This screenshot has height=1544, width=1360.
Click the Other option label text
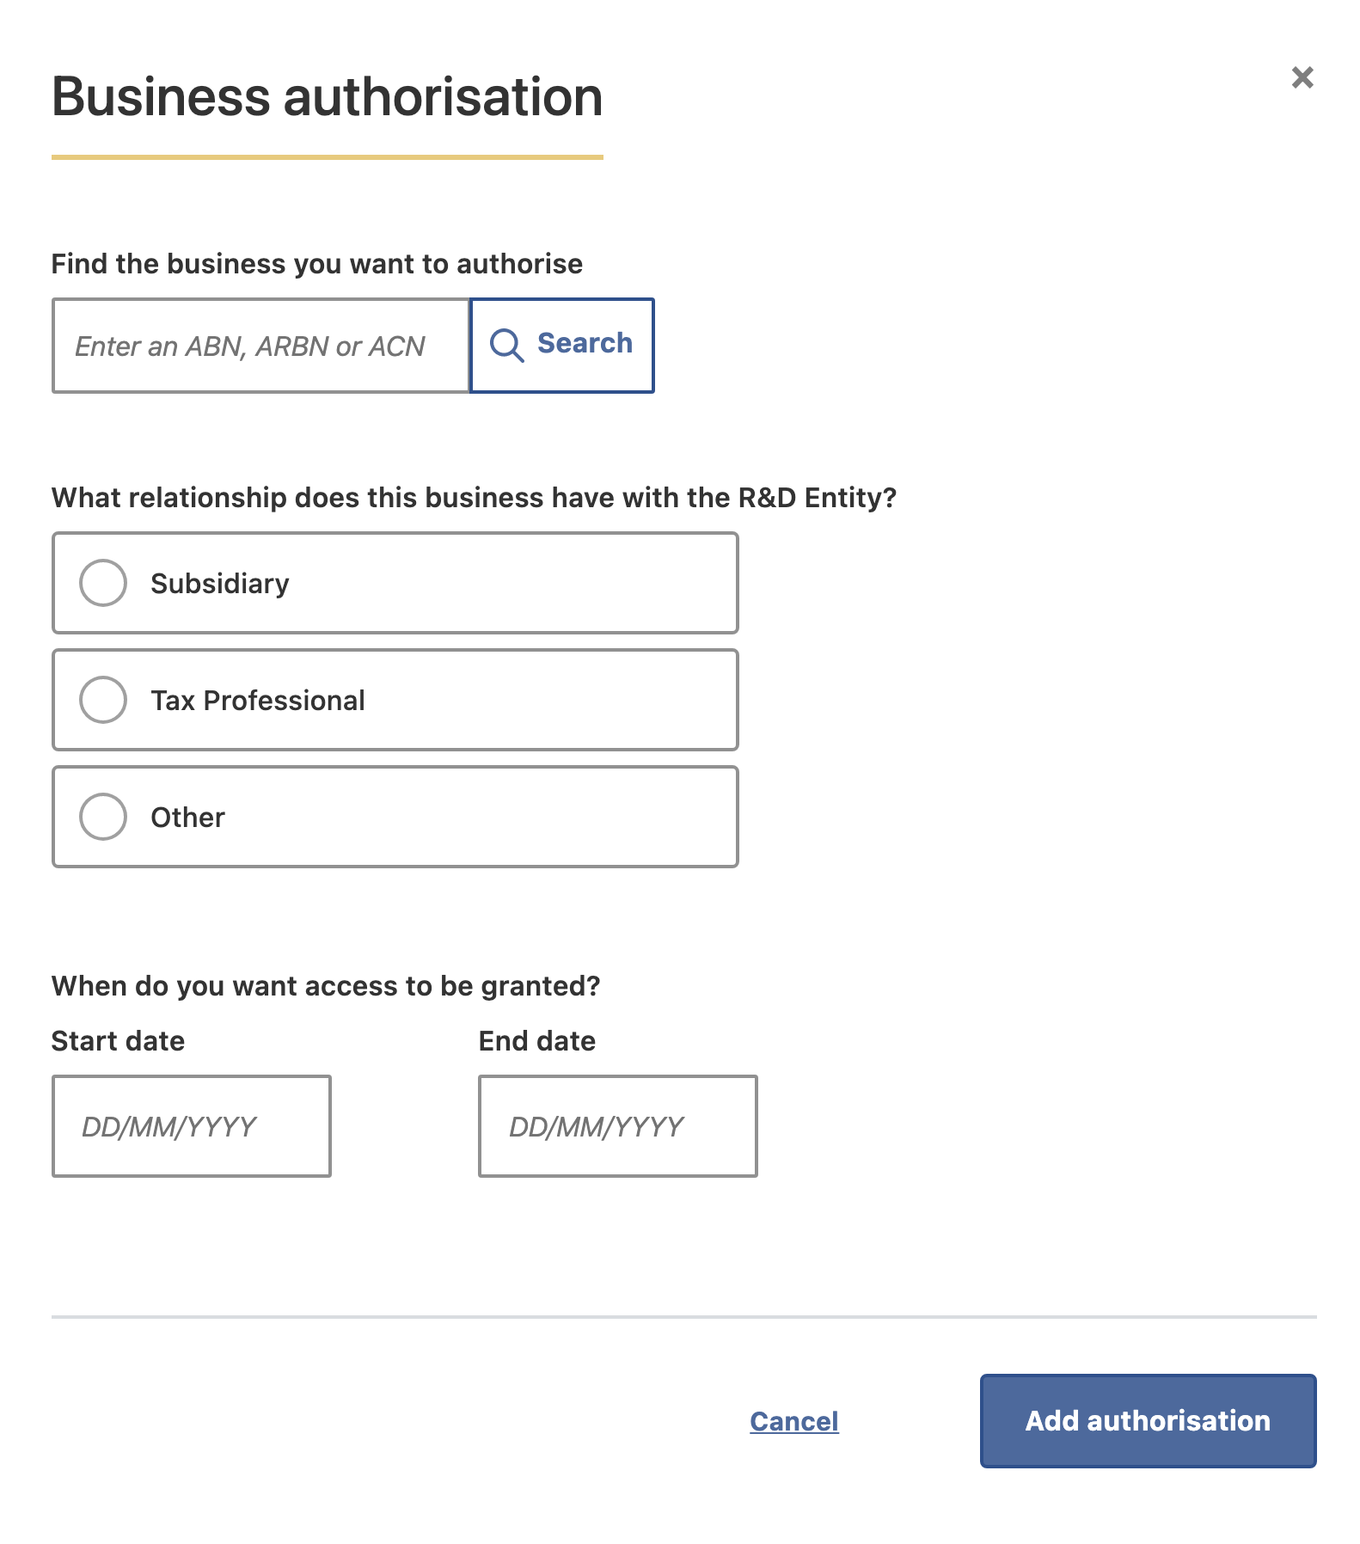[187, 818]
